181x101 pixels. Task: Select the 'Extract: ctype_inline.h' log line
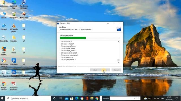68,50
